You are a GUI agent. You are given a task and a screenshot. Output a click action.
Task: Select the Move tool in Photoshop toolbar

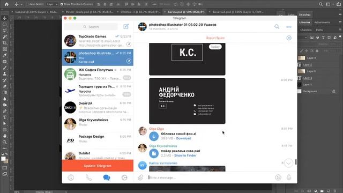[5, 18]
